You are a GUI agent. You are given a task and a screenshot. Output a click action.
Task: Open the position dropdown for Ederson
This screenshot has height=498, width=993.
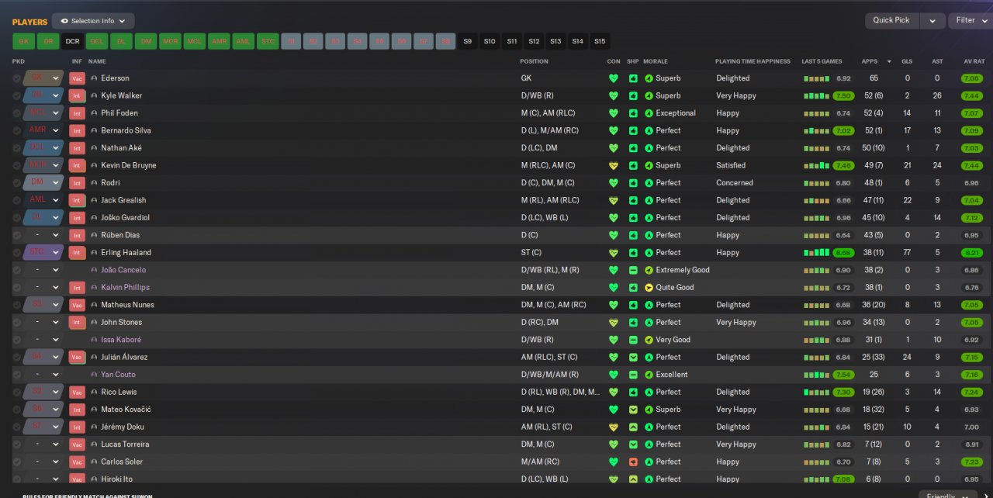[x=56, y=78]
